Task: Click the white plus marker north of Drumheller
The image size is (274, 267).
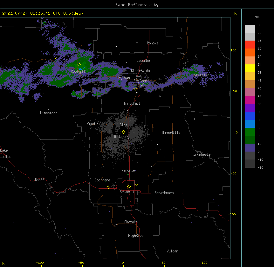Action: point(195,119)
